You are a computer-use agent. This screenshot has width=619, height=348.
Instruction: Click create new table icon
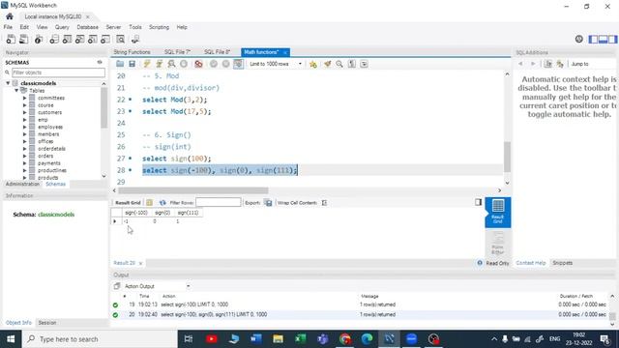67,39
